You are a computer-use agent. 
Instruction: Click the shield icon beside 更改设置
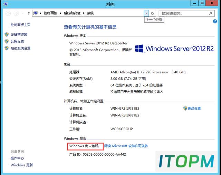pyautogui.click(x=185, y=108)
